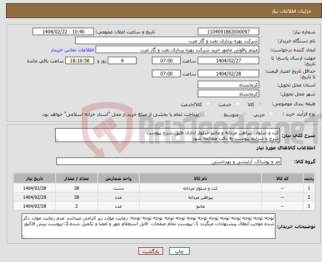
Task: Click the توضیحات خریدار notes textarea
Action: 148,226
